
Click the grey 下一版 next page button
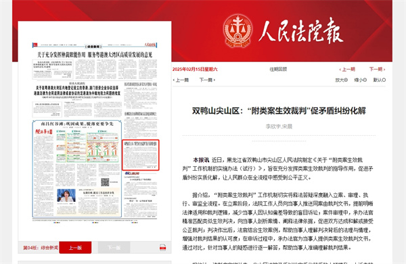pyautogui.click(x=114, y=248)
